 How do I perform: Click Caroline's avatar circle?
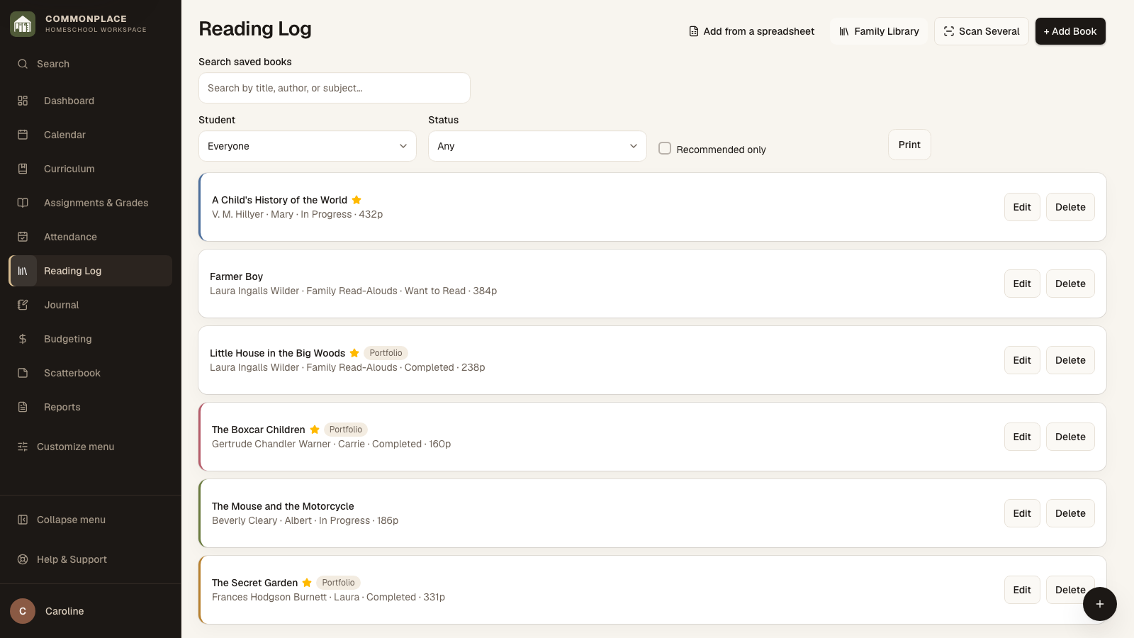point(23,611)
